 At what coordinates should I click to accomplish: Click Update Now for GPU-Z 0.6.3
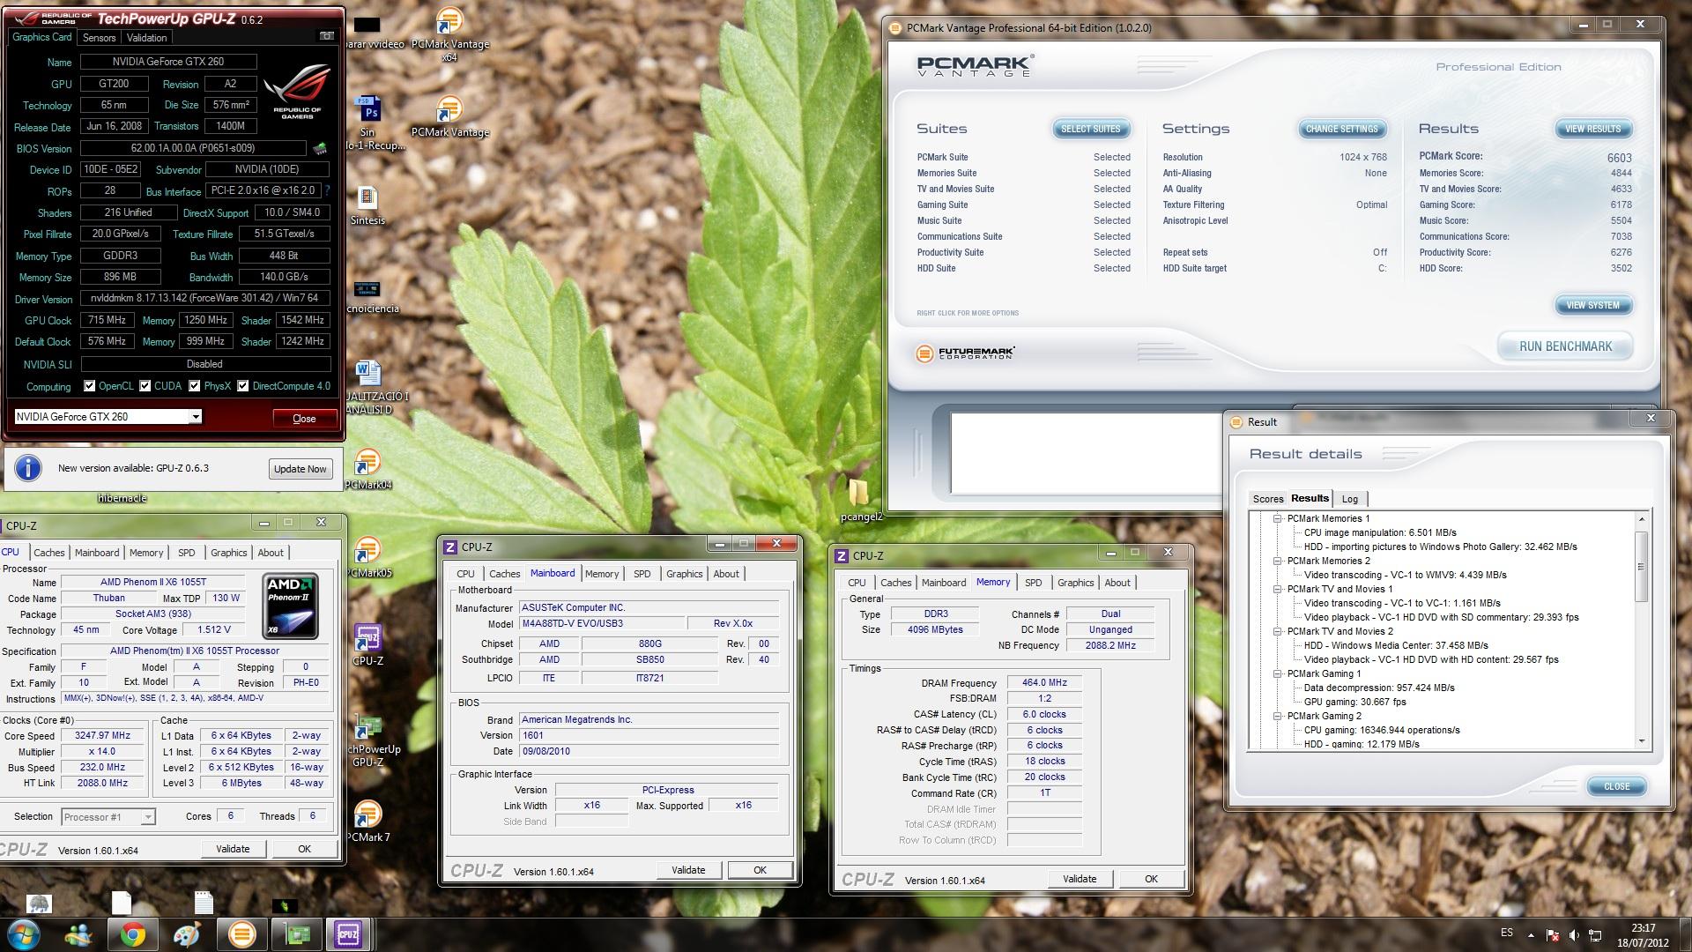[x=300, y=469]
